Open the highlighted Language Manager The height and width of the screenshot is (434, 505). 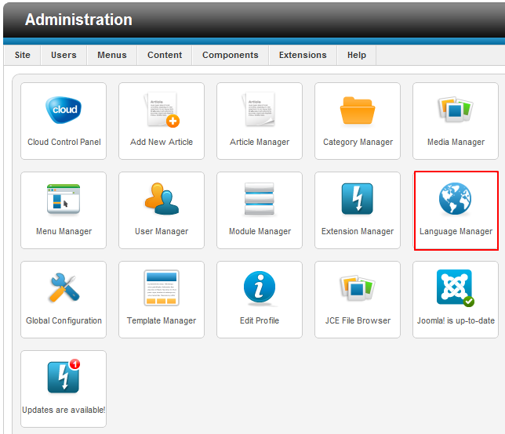[x=456, y=201]
